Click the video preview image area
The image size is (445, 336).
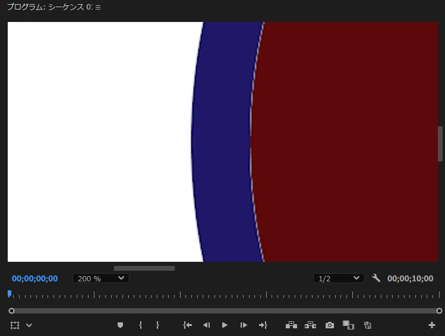(222, 142)
